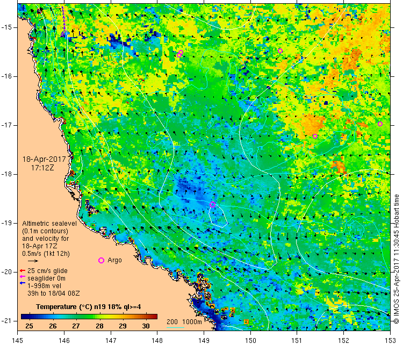
Task: Click the latitude axis label -15
Action: [6, 27]
